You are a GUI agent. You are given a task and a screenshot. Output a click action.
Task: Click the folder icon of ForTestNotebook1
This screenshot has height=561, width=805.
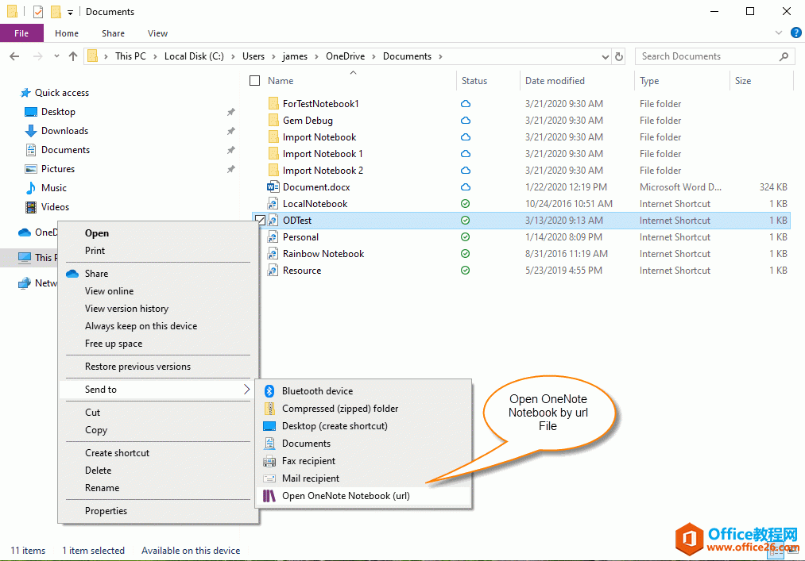click(273, 104)
